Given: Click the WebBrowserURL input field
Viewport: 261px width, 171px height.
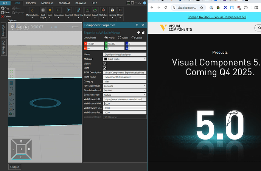Looking at the screenshot, I should (125, 99).
